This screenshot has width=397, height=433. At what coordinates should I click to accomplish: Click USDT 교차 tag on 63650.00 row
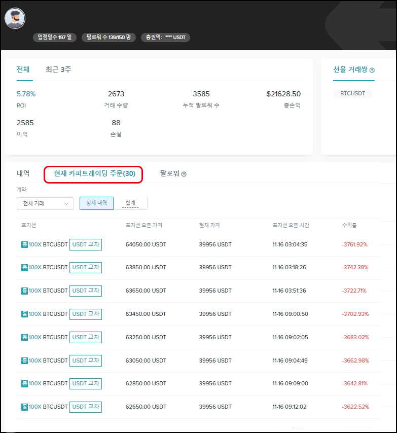pyautogui.click(x=86, y=291)
